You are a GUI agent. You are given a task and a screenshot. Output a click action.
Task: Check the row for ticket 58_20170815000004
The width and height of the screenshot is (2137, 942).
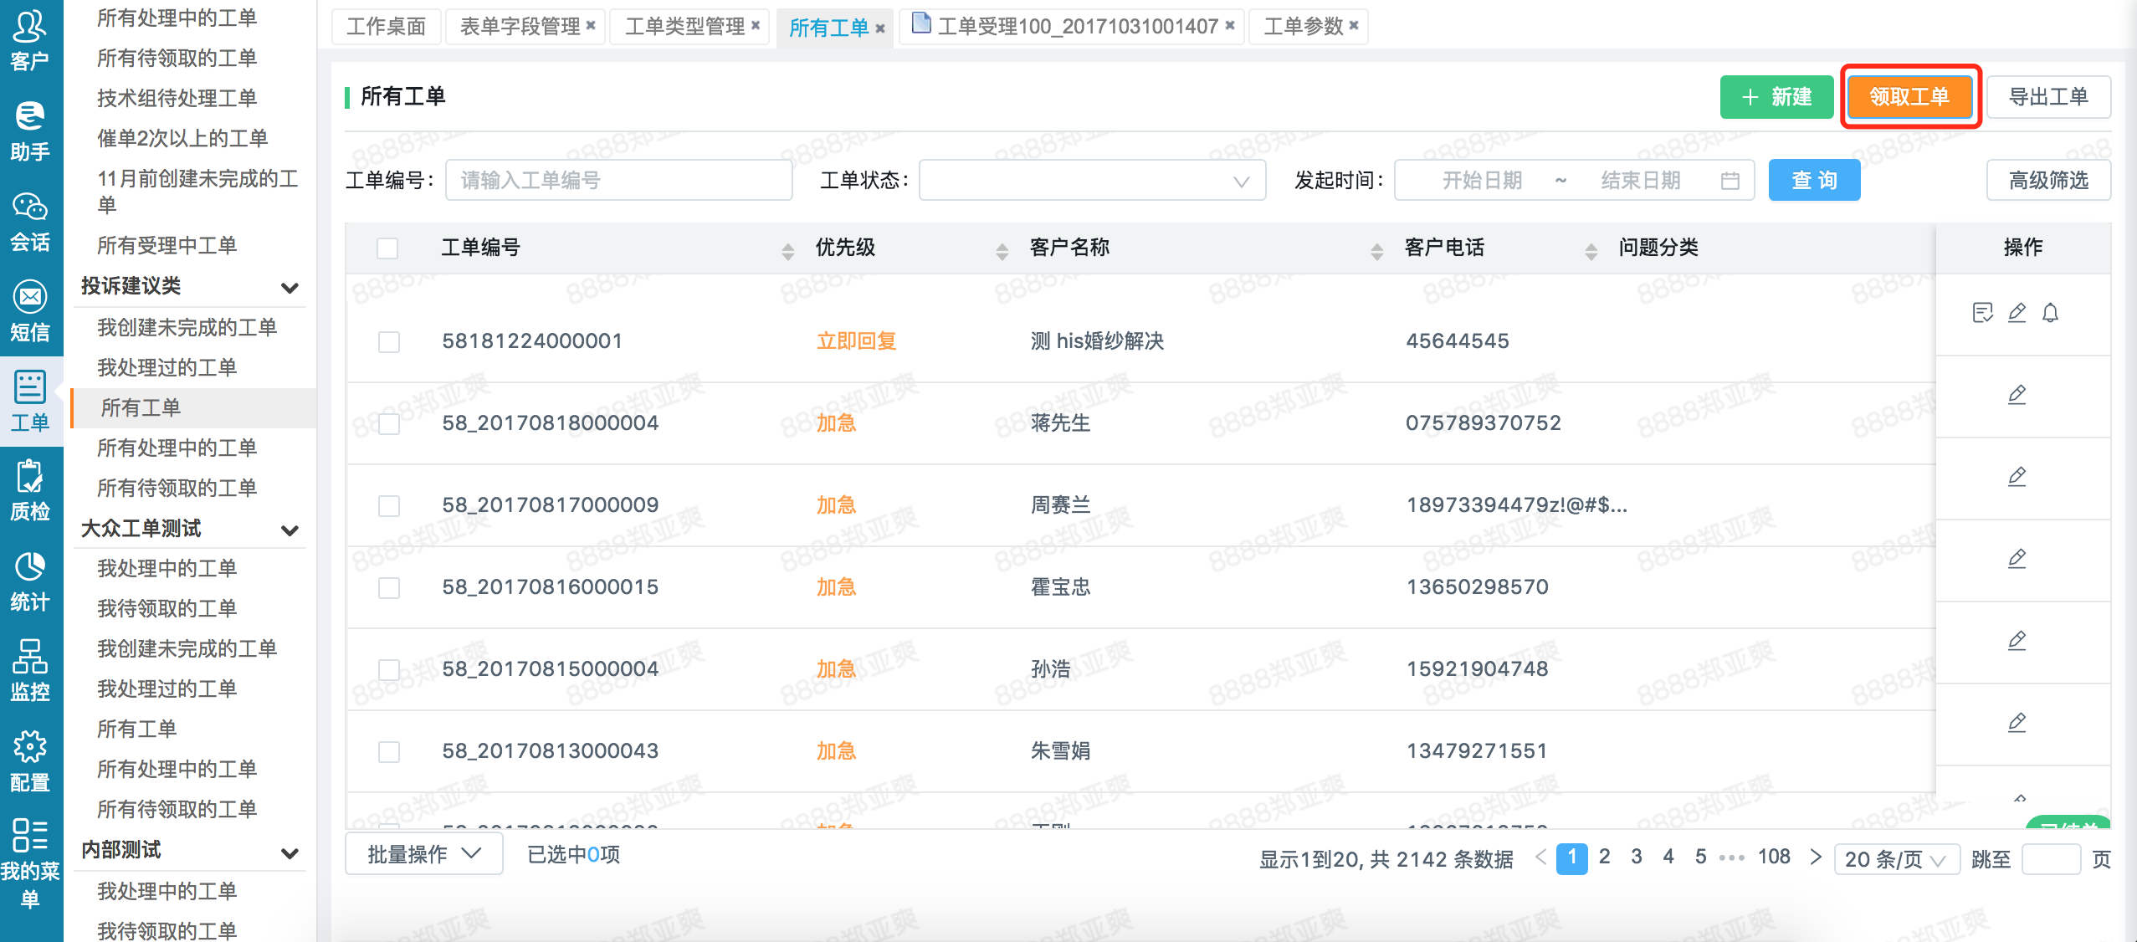click(x=389, y=670)
